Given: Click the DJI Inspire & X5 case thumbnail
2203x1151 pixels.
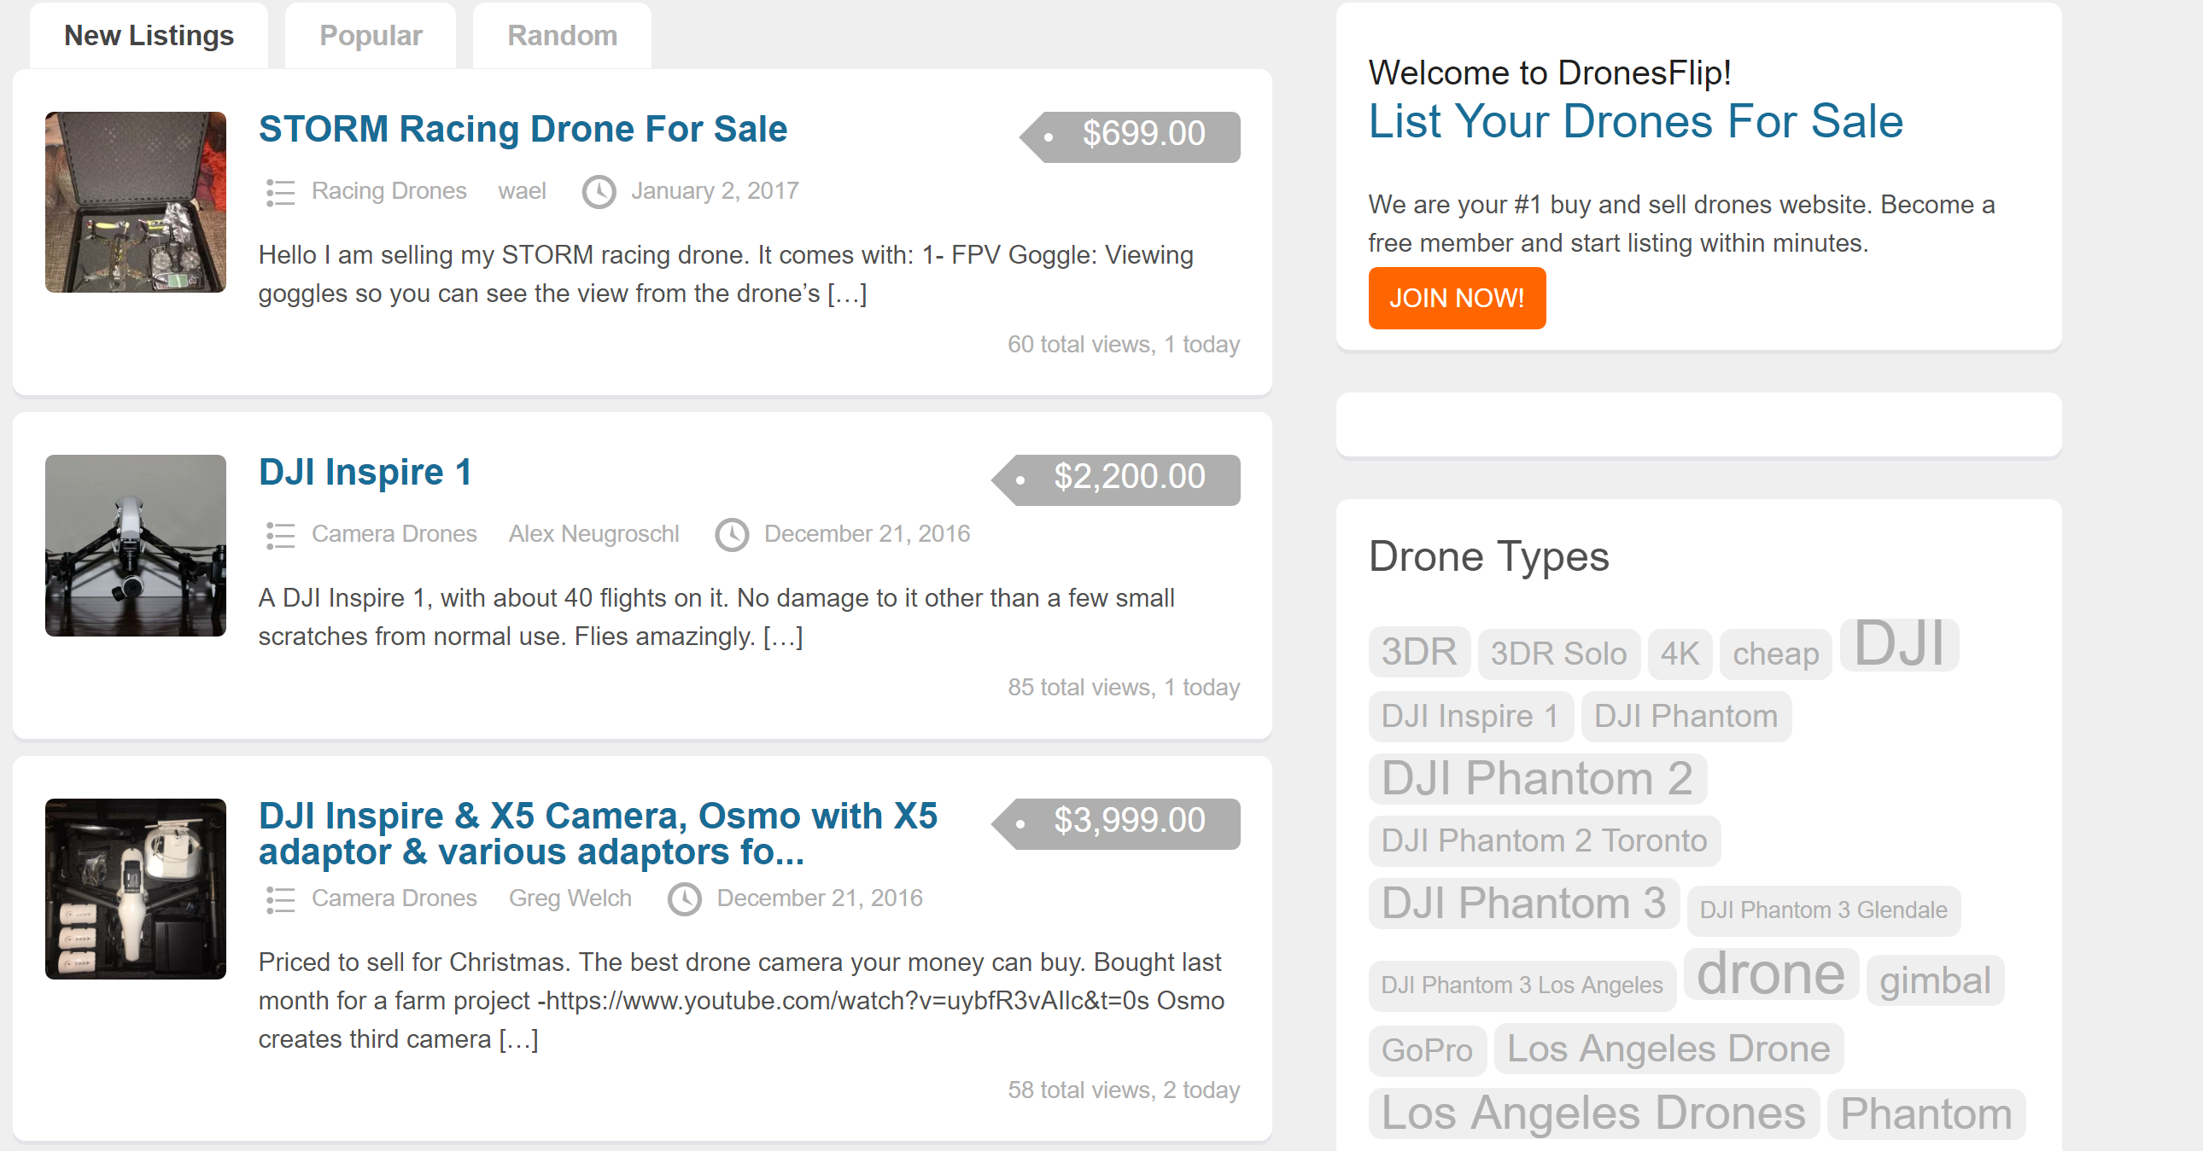Looking at the screenshot, I should coord(136,890).
